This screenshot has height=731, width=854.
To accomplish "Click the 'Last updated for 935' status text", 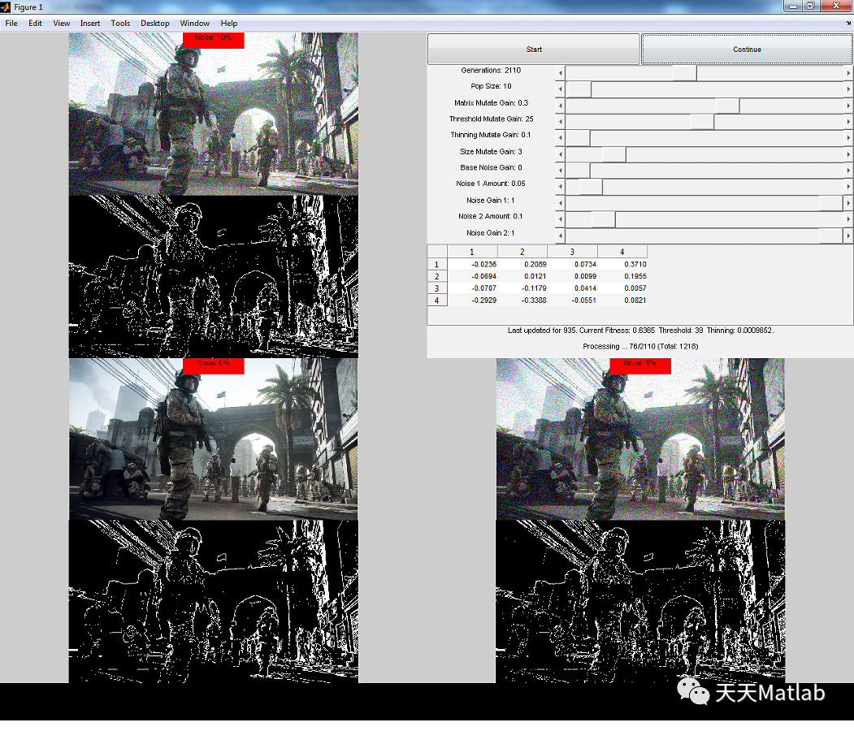I will [640, 331].
